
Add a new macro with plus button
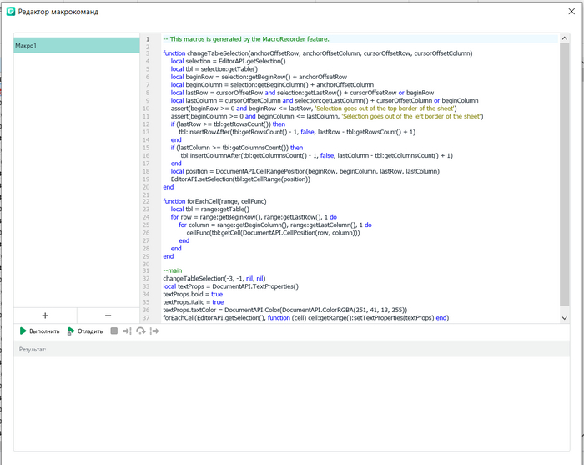[45, 316]
